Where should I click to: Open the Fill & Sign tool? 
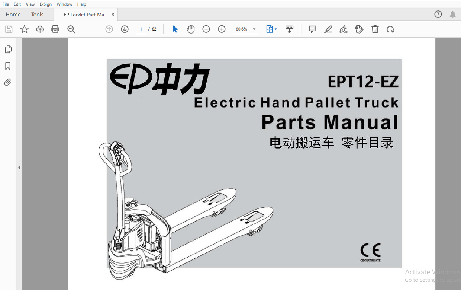pos(343,29)
